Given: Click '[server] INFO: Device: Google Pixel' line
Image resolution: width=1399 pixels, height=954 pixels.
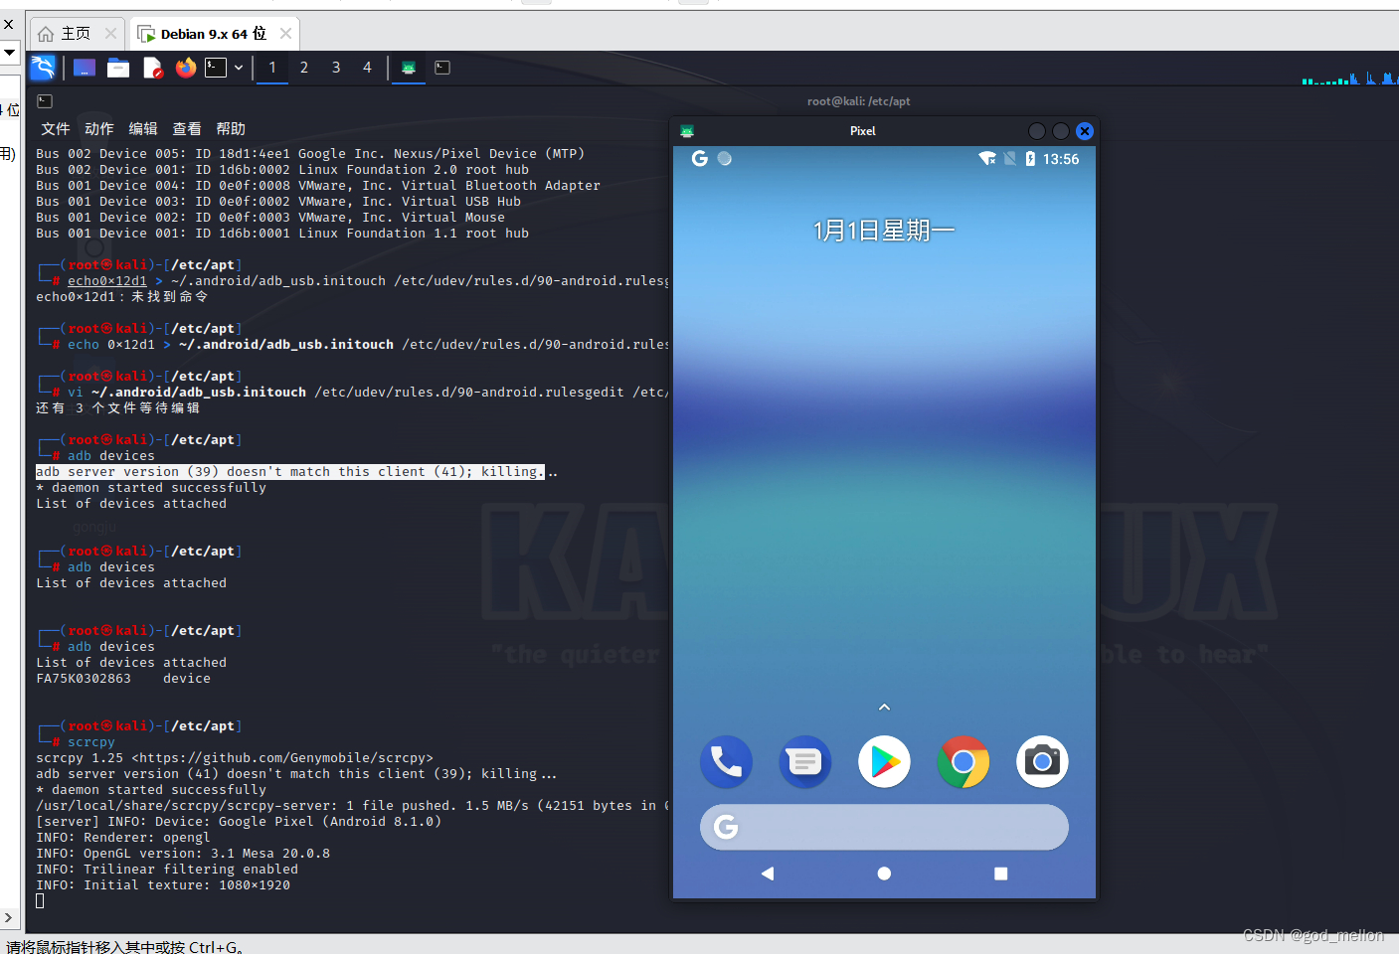Looking at the screenshot, I should coord(239,822).
